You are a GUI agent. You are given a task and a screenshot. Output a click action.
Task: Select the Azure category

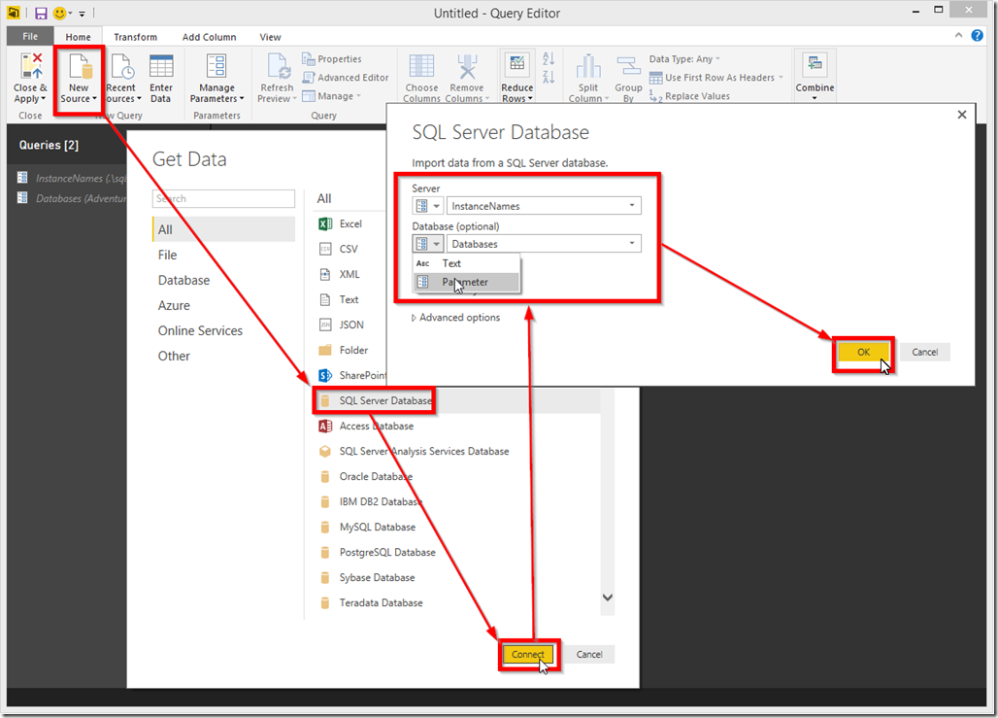pyautogui.click(x=223, y=305)
